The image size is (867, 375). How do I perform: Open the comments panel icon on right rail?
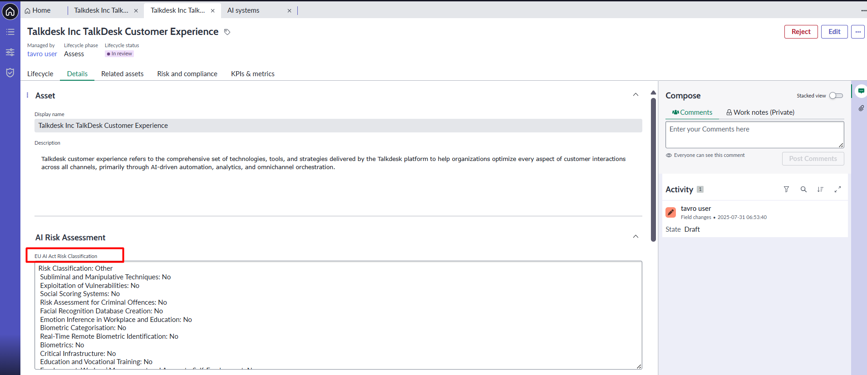(x=861, y=91)
